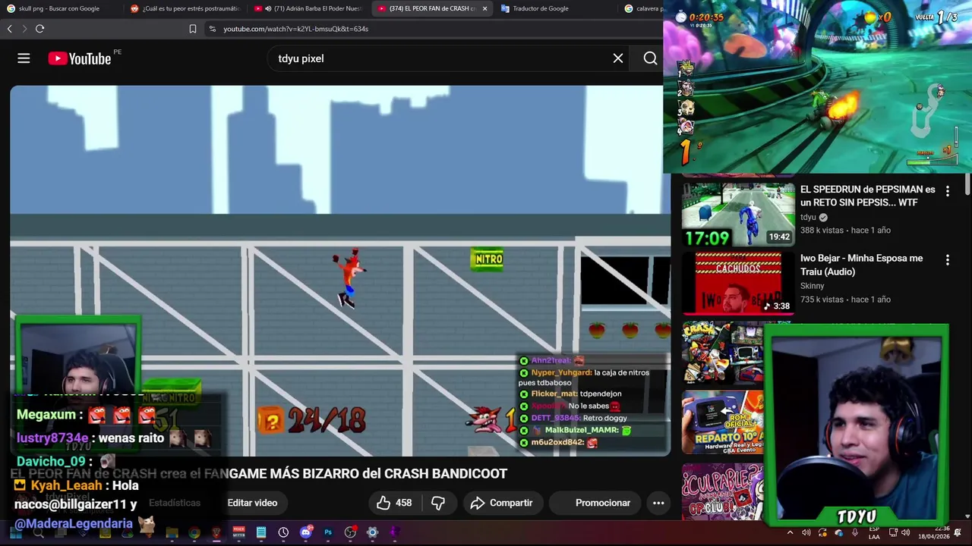Switch to the Reddit estrés postraumático tab
Viewport: 972px width, 546px height.
(x=185, y=8)
